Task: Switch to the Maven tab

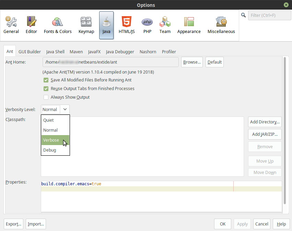Action: (76, 52)
